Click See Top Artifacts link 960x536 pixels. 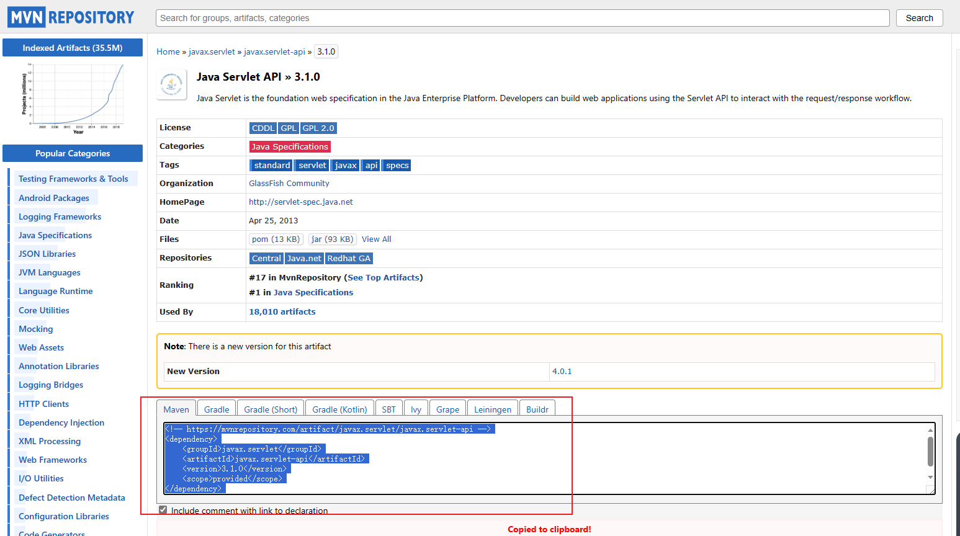[384, 277]
